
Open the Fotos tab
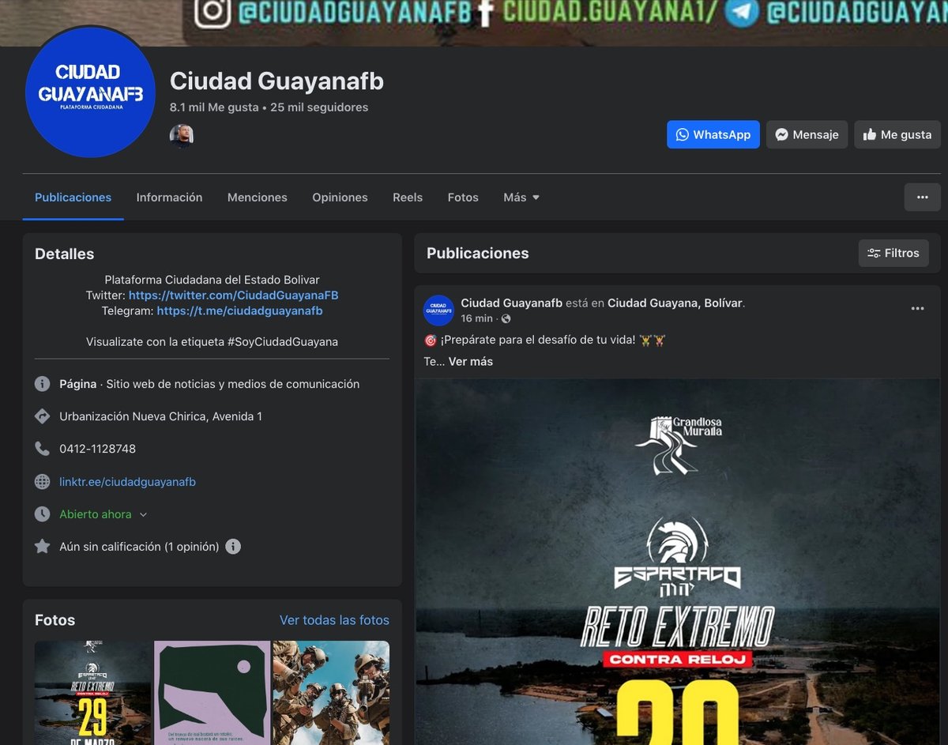463,198
